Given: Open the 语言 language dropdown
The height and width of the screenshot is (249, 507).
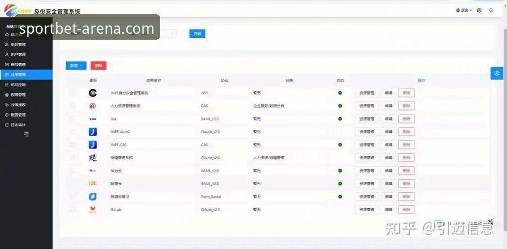Looking at the screenshot, I should [464, 10].
